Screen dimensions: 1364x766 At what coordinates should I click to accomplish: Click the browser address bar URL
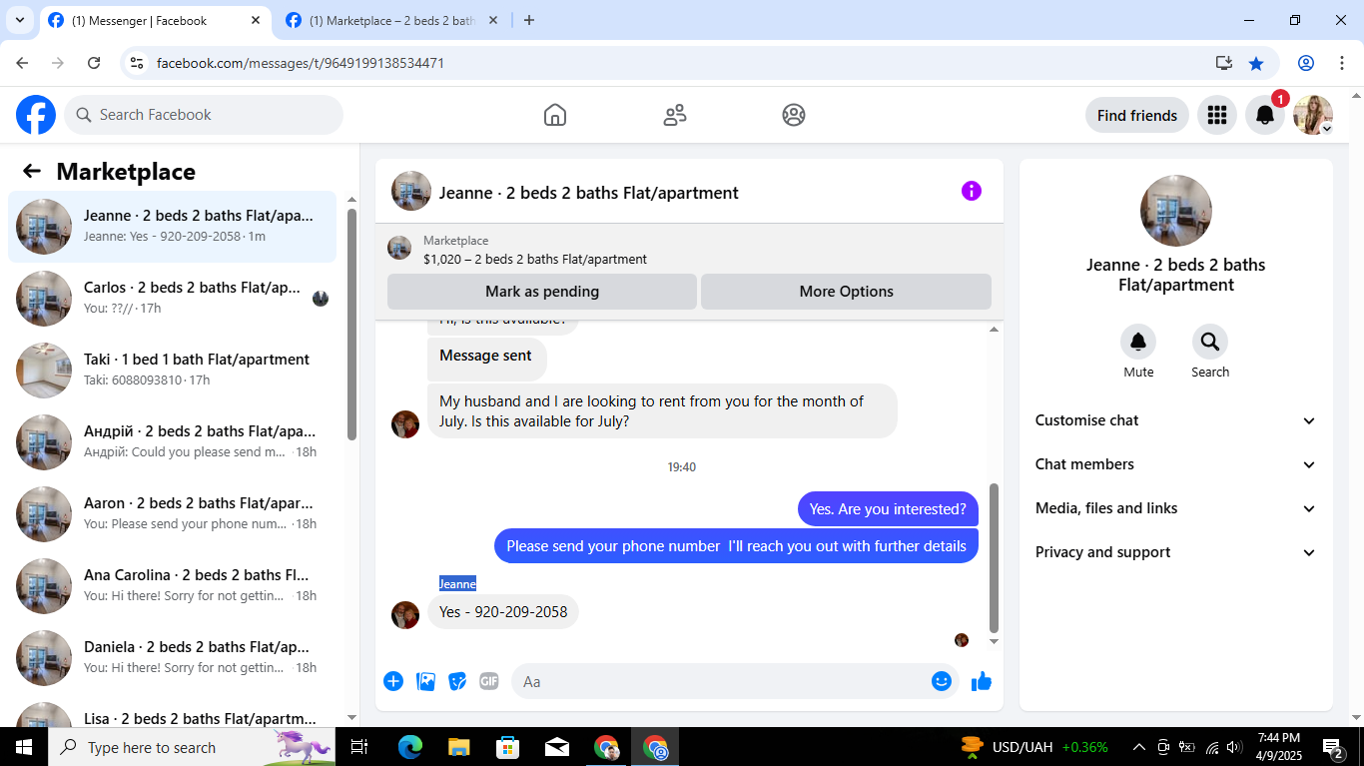pos(301,63)
